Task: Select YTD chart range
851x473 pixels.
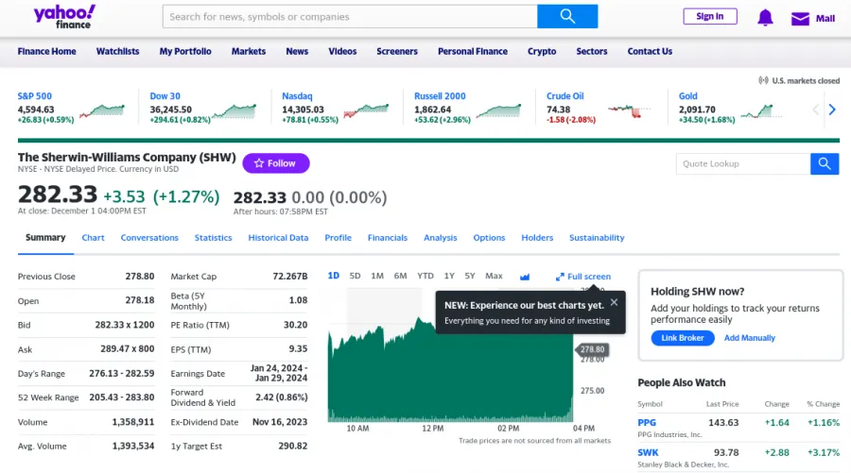Action: [425, 276]
